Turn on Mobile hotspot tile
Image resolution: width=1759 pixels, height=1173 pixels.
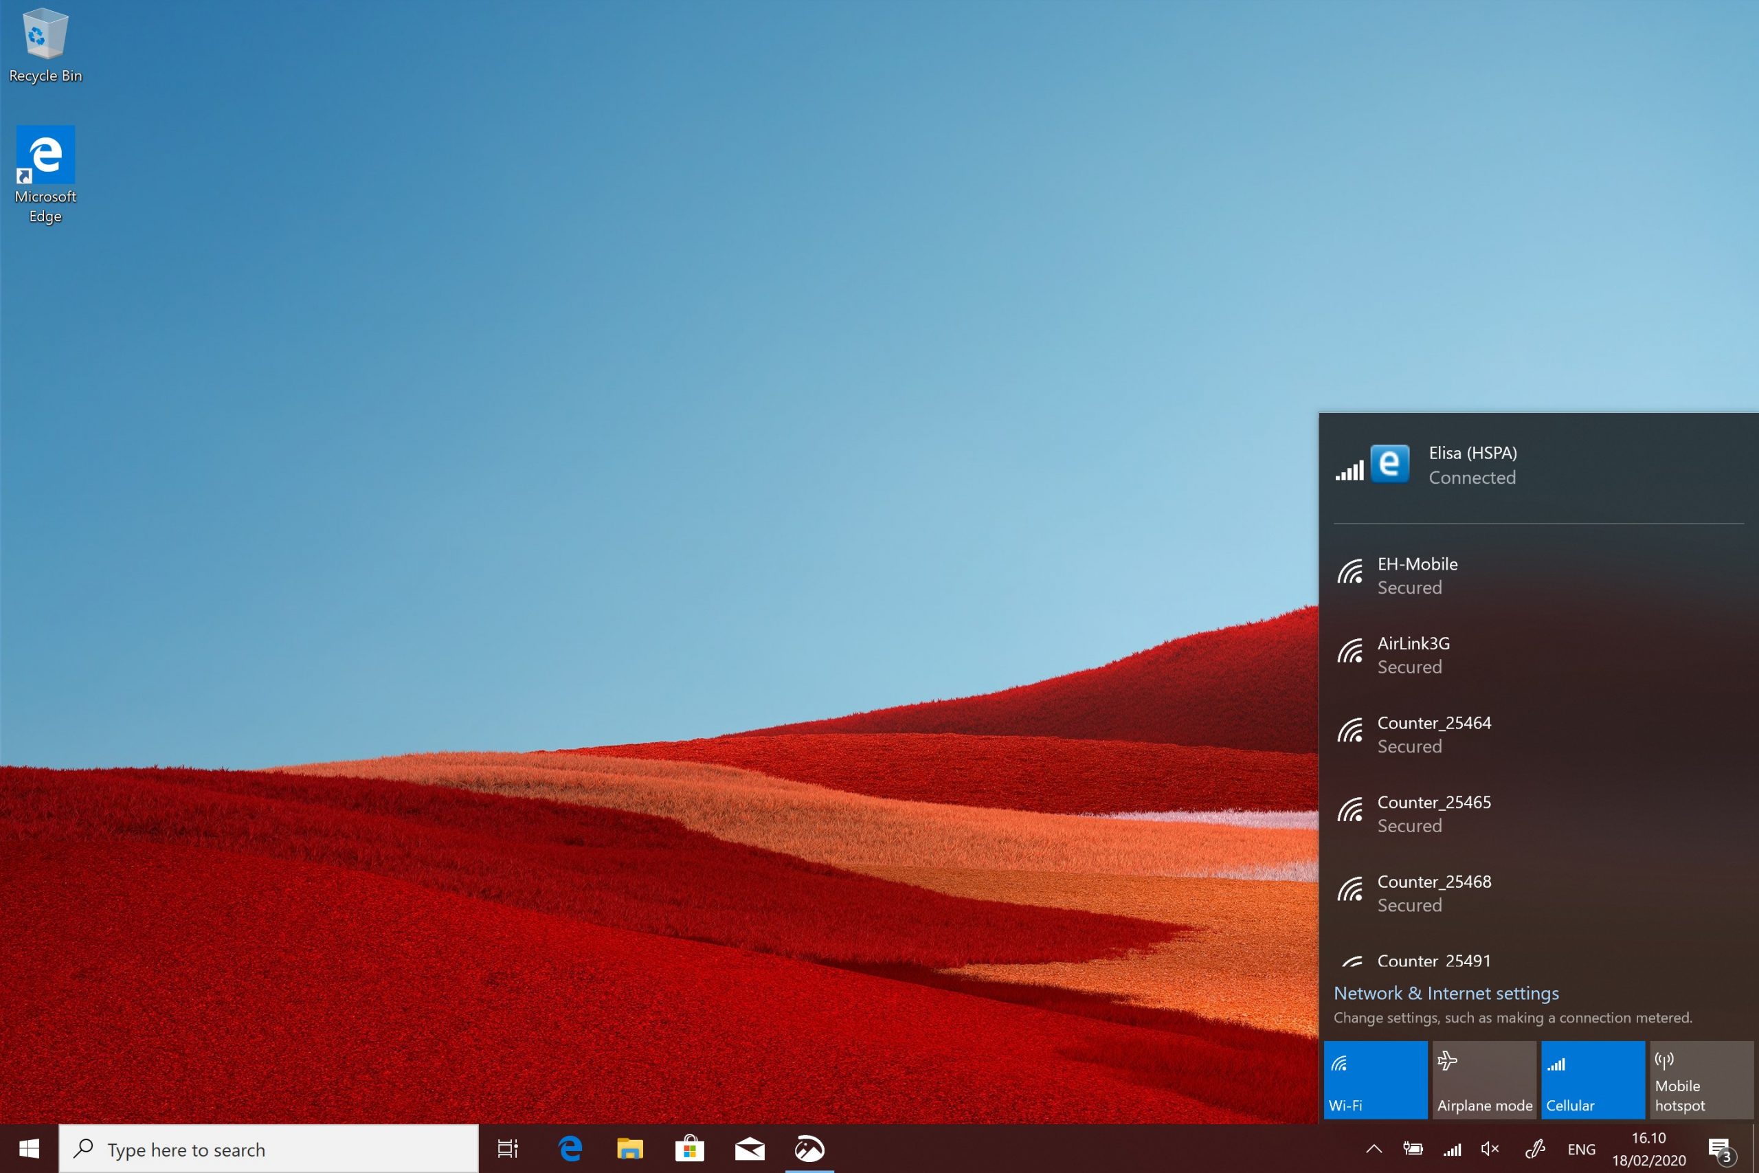click(x=1701, y=1080)
